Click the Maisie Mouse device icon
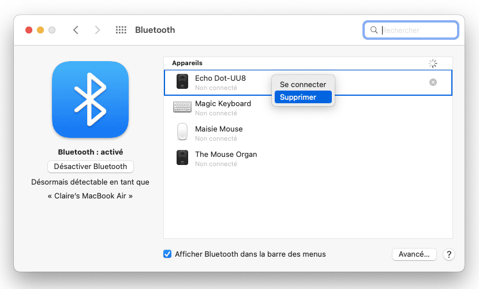Viewport: 479px width, 289px height. click(x=182, y=132)
